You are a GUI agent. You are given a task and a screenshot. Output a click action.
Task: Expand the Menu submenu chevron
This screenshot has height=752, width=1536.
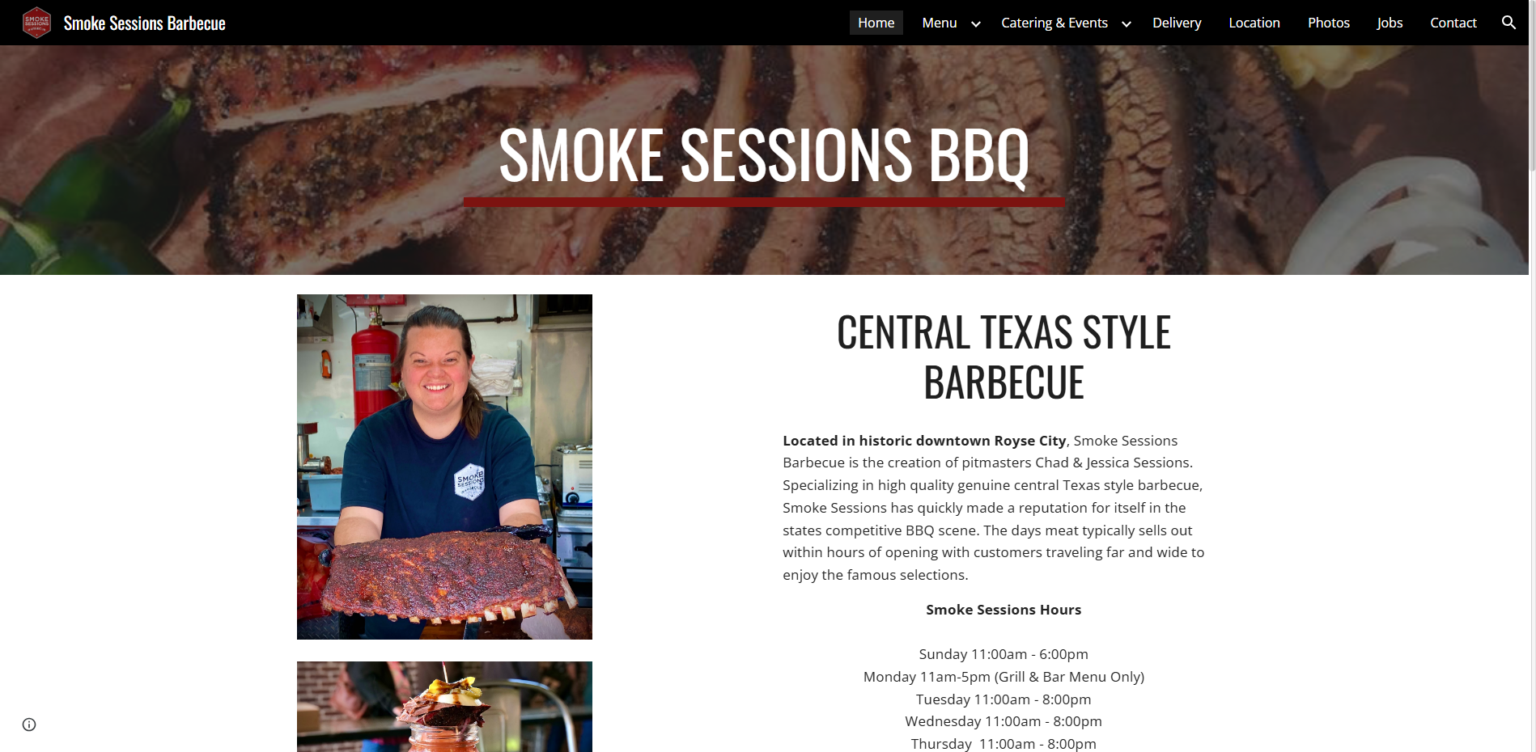point(976,23)
